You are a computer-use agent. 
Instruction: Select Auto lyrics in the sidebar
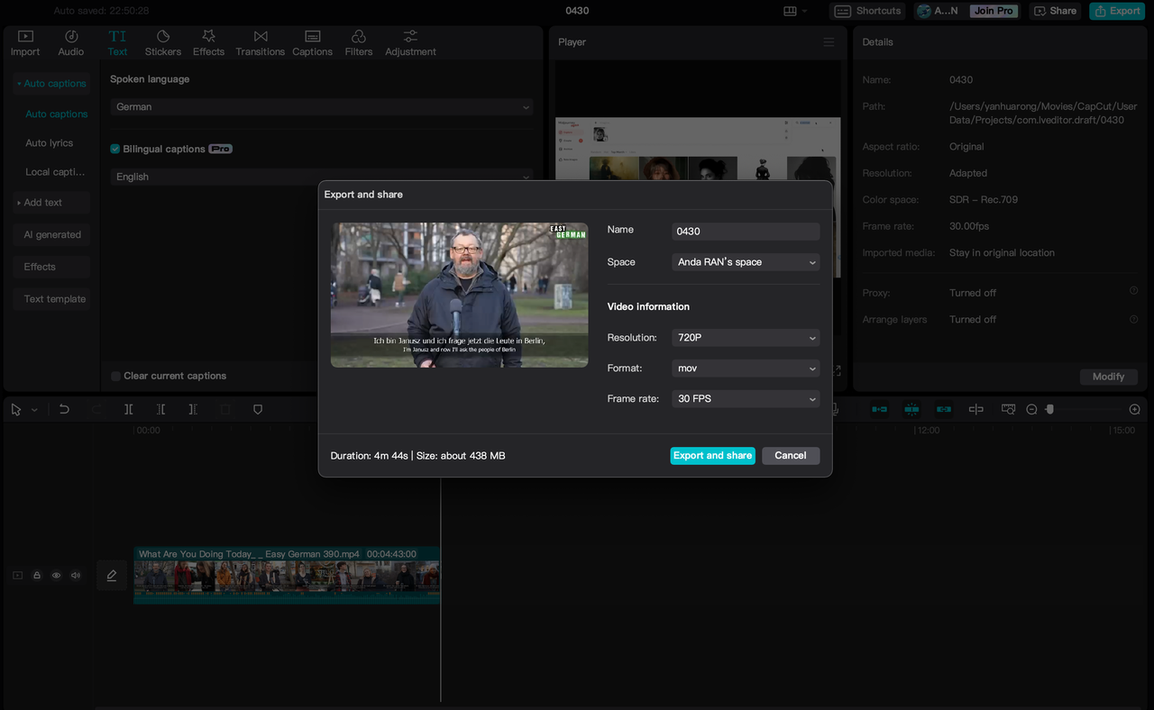tap(50, 143)
